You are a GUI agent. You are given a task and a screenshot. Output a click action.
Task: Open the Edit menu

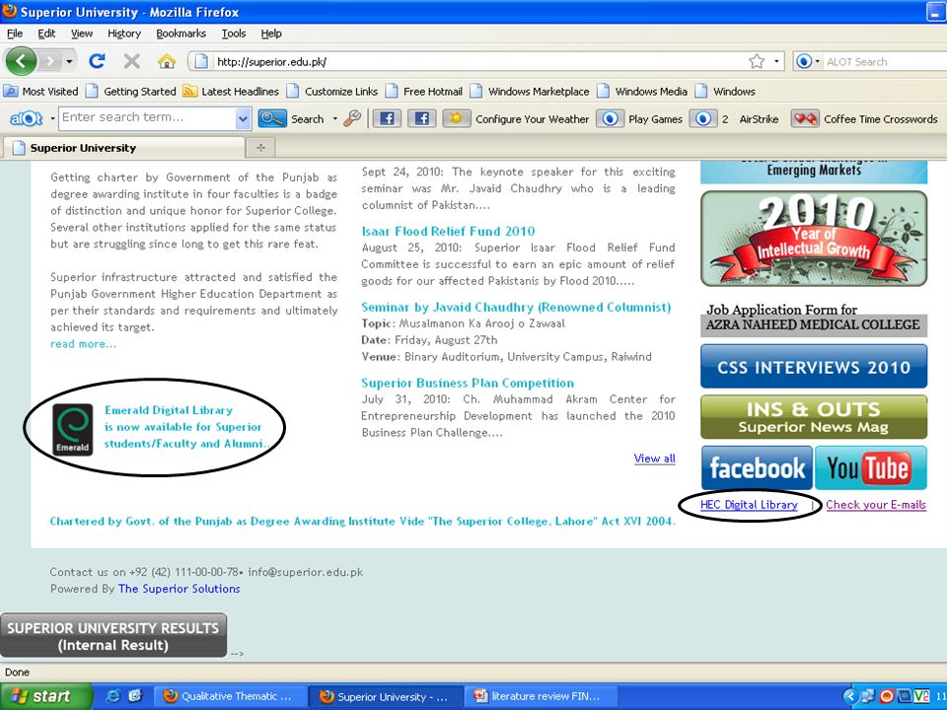point(46,34)
